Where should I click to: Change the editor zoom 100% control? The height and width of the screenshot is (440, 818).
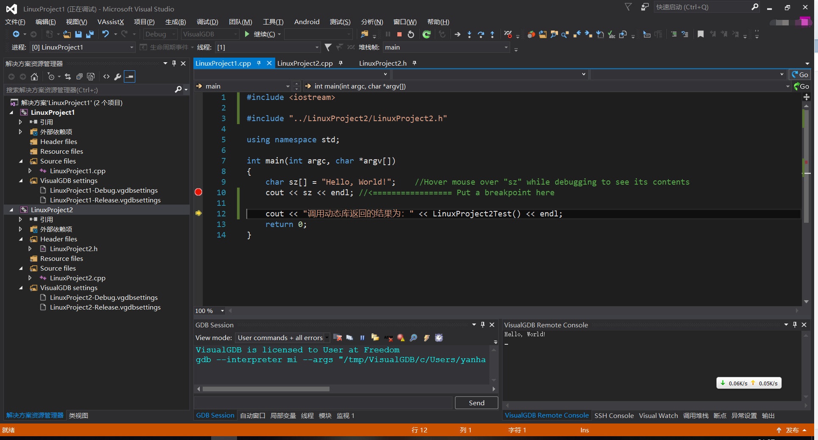tap(209, 310)
